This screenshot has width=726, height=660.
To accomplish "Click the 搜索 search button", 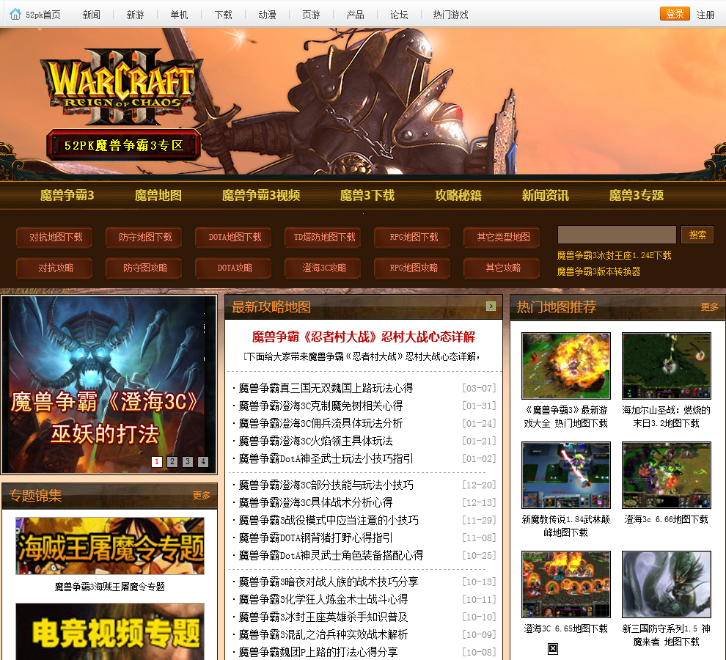I will (697, 235).
